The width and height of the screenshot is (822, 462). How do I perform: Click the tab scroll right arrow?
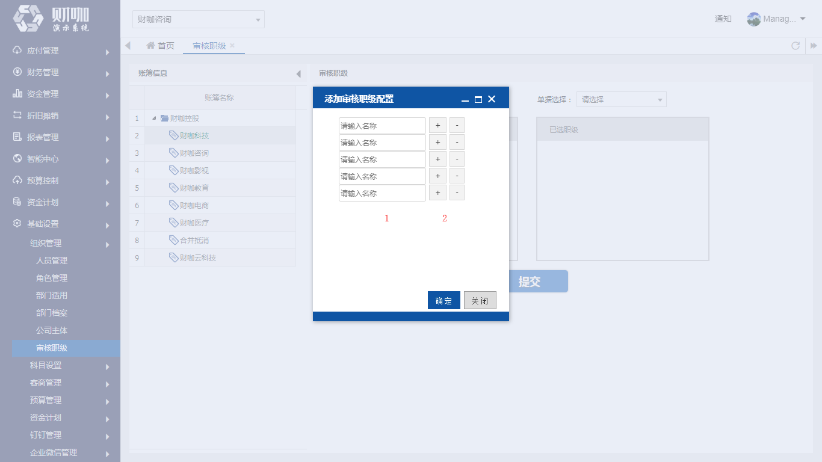[814, 46]
